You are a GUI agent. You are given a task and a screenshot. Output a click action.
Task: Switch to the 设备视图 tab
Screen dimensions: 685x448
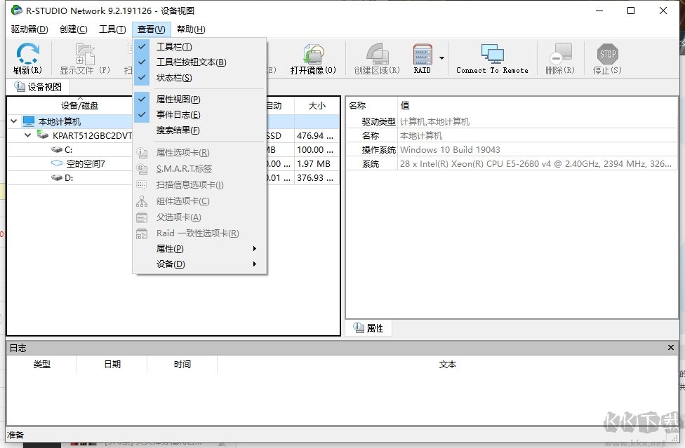click(38, 87)
